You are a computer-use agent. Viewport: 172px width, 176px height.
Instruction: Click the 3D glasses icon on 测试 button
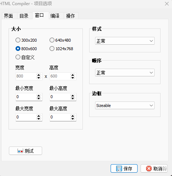(20, 151)
